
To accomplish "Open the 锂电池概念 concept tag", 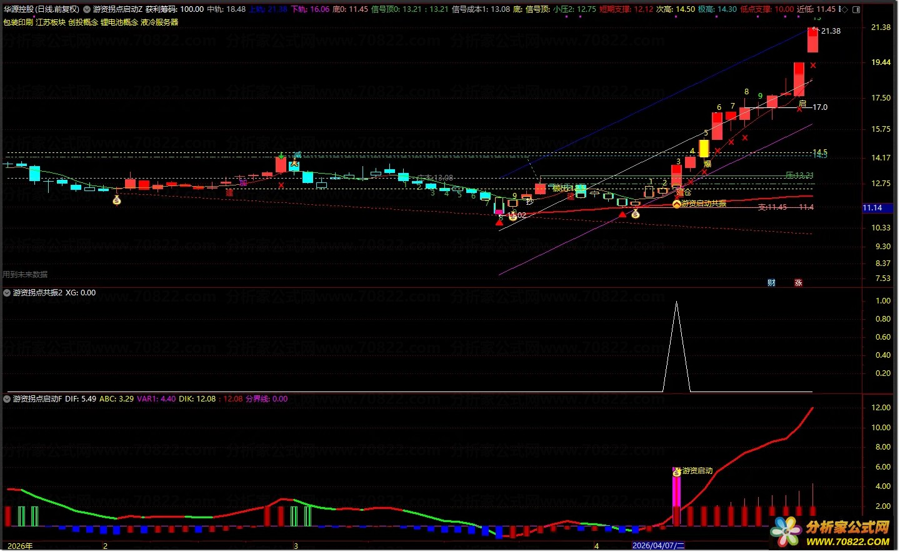I will tap(119, 22).
